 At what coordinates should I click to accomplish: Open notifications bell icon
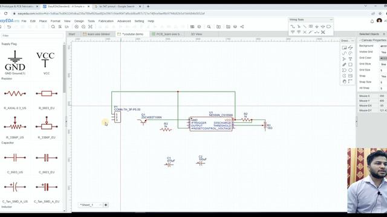[372, 21]
